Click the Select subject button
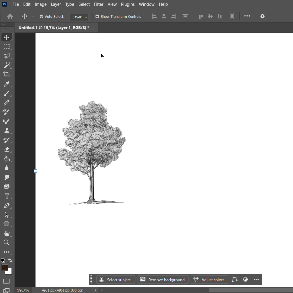This screenshot has height=293, width=293. click(x=115, y=280)
